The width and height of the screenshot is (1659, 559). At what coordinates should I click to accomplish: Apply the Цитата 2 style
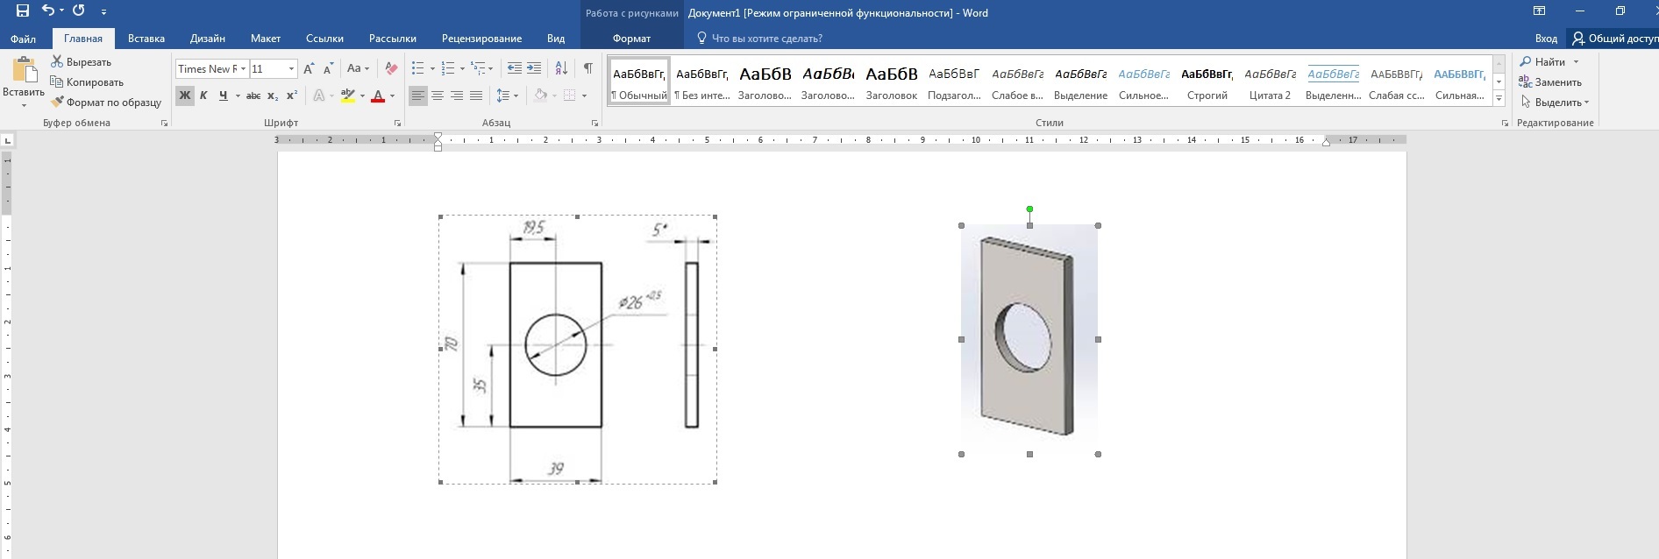pos(1271,82)
